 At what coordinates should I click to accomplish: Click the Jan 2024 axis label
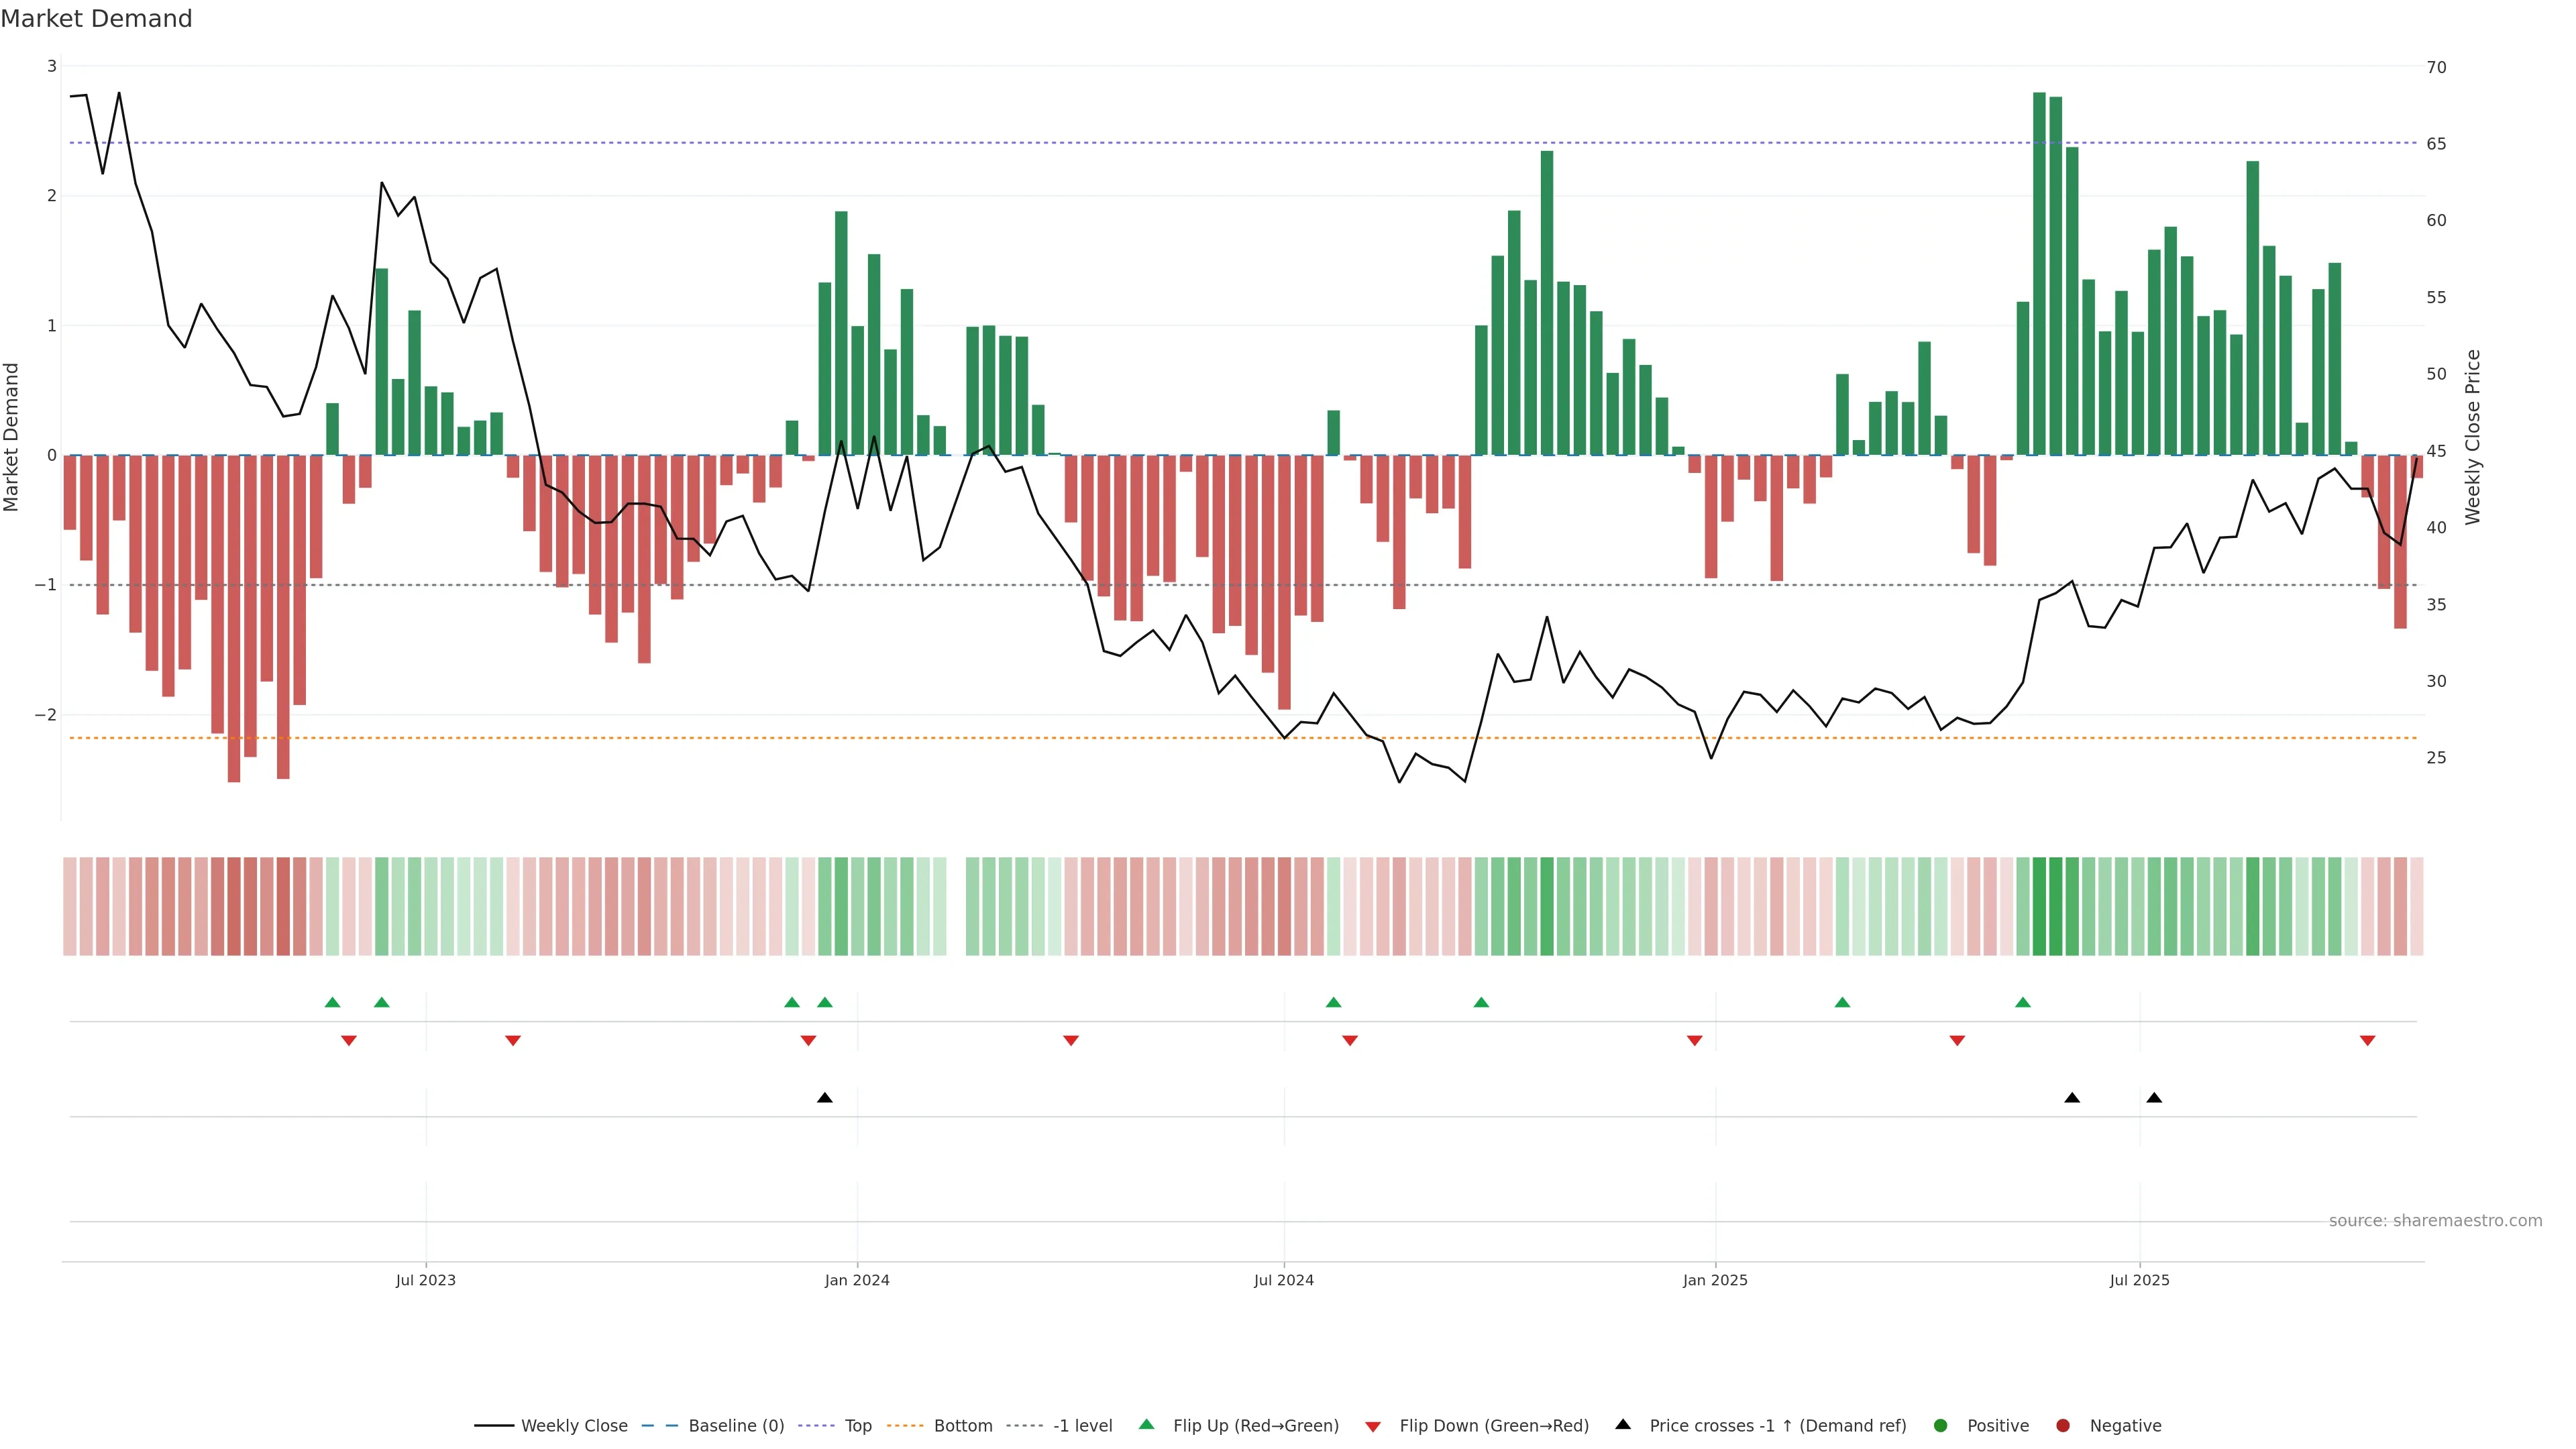[857, 1281]
